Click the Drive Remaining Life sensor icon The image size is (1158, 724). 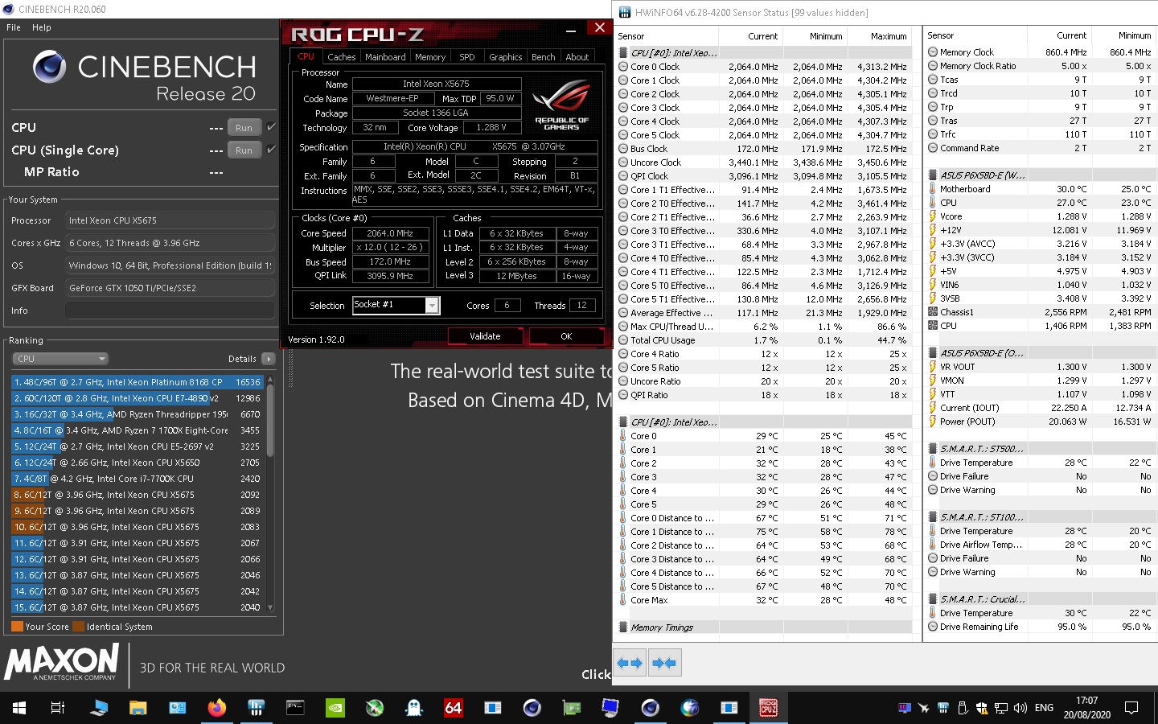pos(933,627)
